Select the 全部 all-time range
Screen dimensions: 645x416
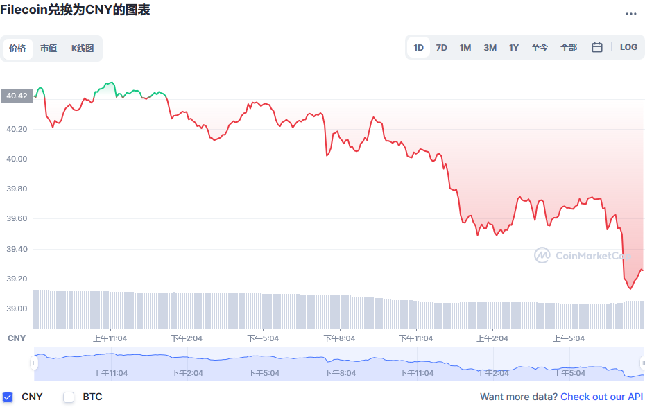(x=569, y=48)
